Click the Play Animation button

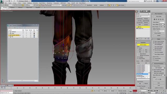tap(153, 91)
